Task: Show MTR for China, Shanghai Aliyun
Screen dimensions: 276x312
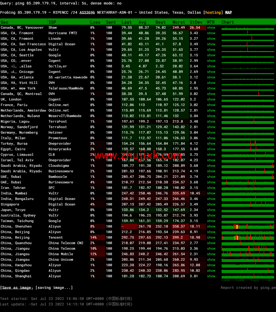Action: pyautogui.click(x=211, y=276)
